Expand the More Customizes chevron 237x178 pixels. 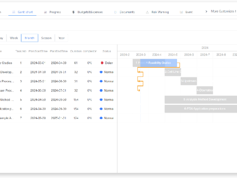tap(207, 11)
